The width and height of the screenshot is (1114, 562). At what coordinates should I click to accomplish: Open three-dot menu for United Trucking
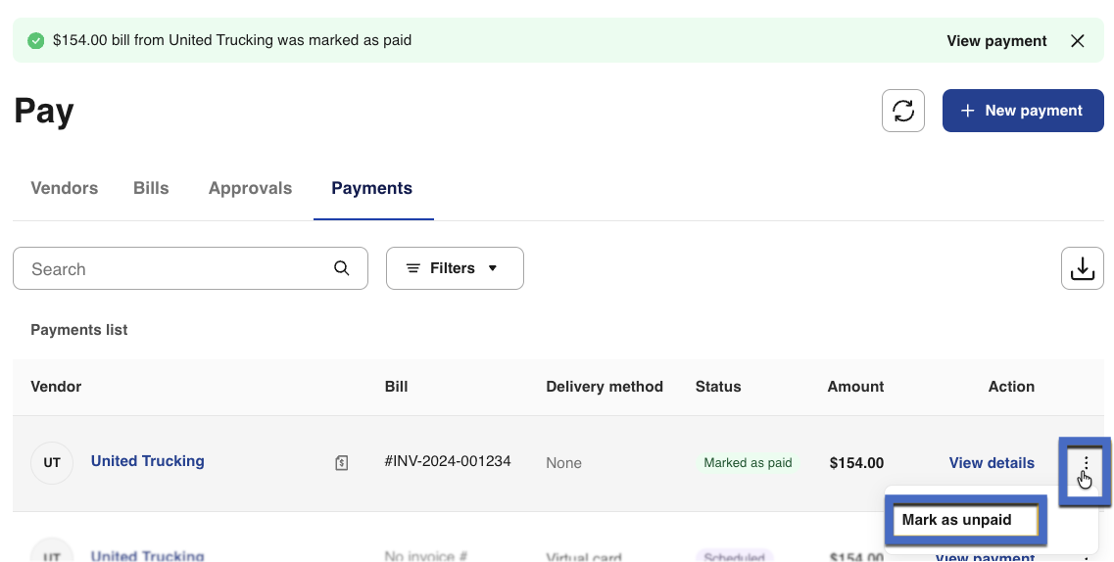point(1085,463)
